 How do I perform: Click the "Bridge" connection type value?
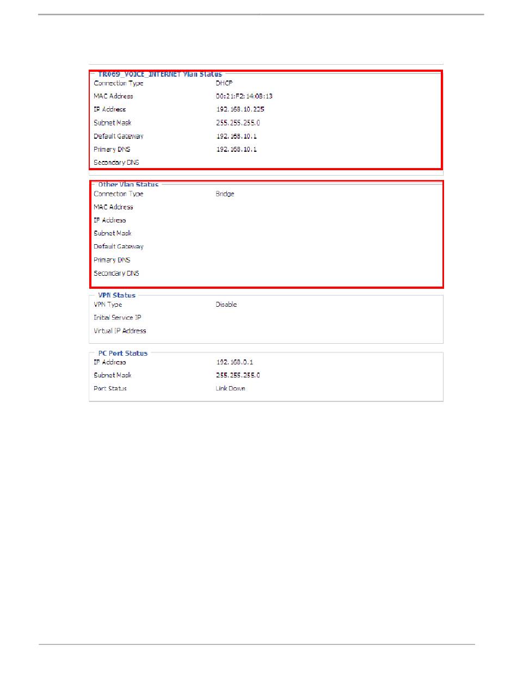tap(225, 194)
